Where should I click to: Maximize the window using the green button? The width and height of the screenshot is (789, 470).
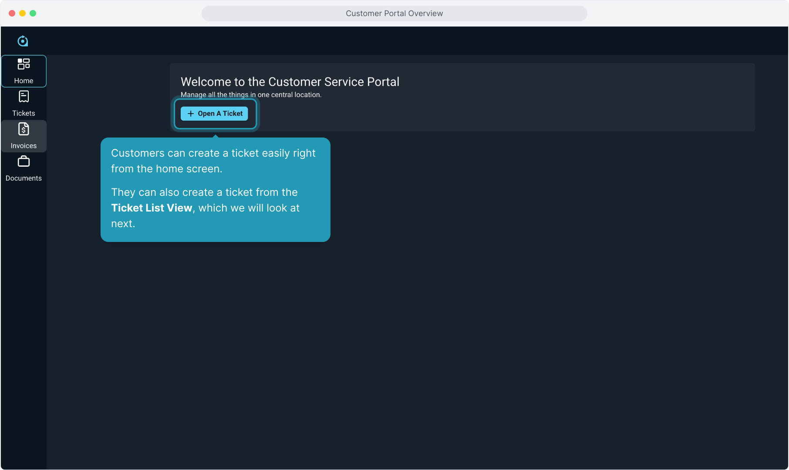(x=33, y=13)
